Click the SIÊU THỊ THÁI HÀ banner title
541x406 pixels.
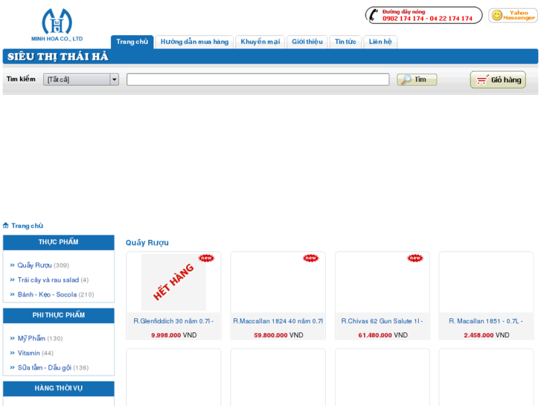(58, 57)
